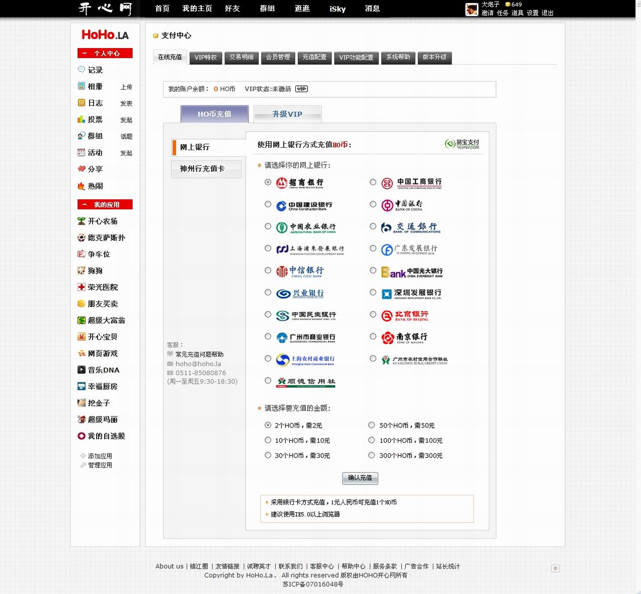This screenshot has width=641, height=594.
Task: Open the 相册 album icon
Action: point(81,86)
